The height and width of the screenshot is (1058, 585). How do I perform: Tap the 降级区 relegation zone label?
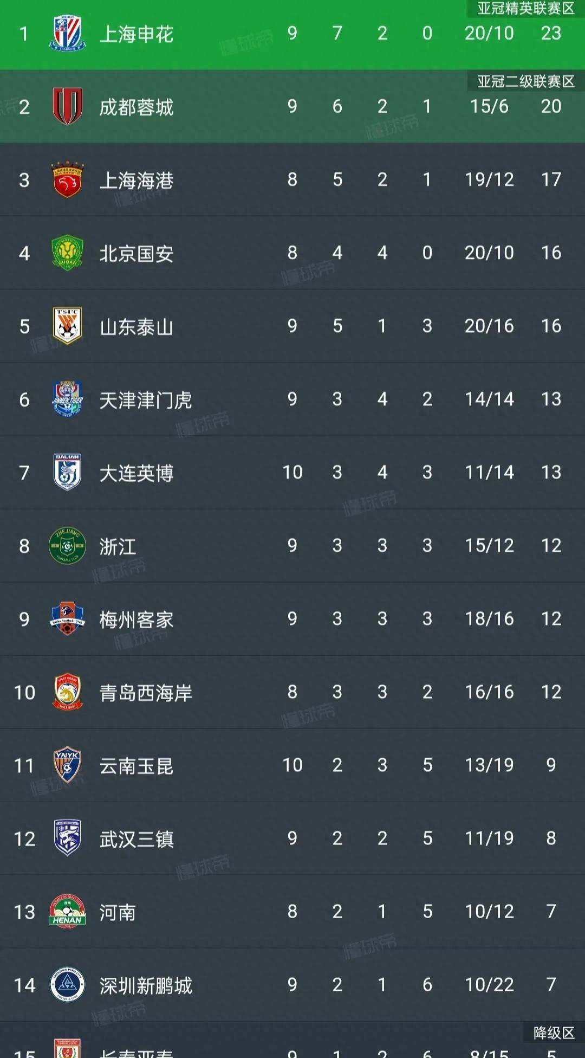(554, 1033)
